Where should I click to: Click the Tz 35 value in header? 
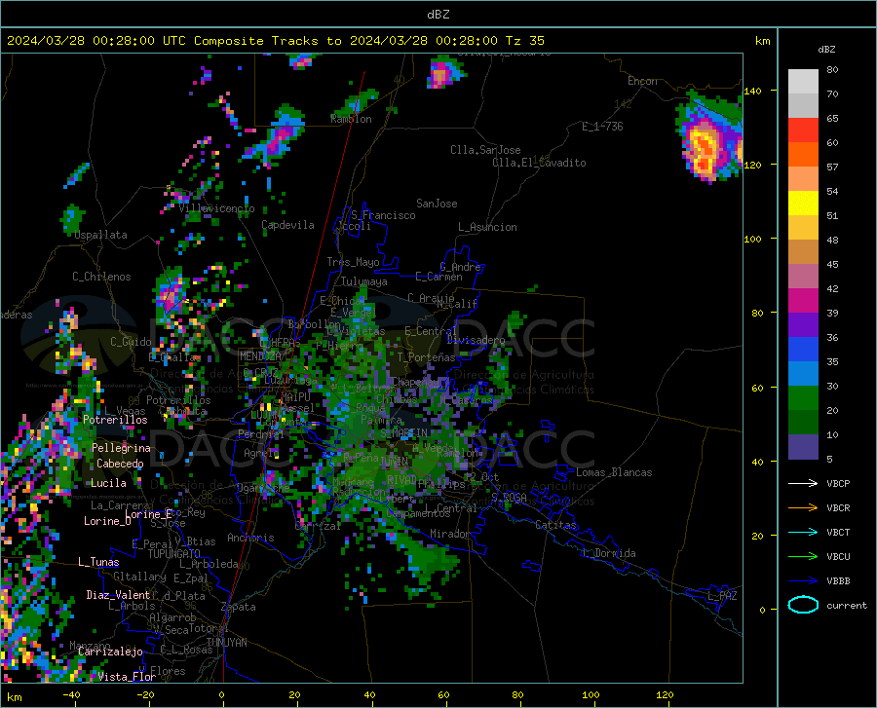tap(524, 41)
